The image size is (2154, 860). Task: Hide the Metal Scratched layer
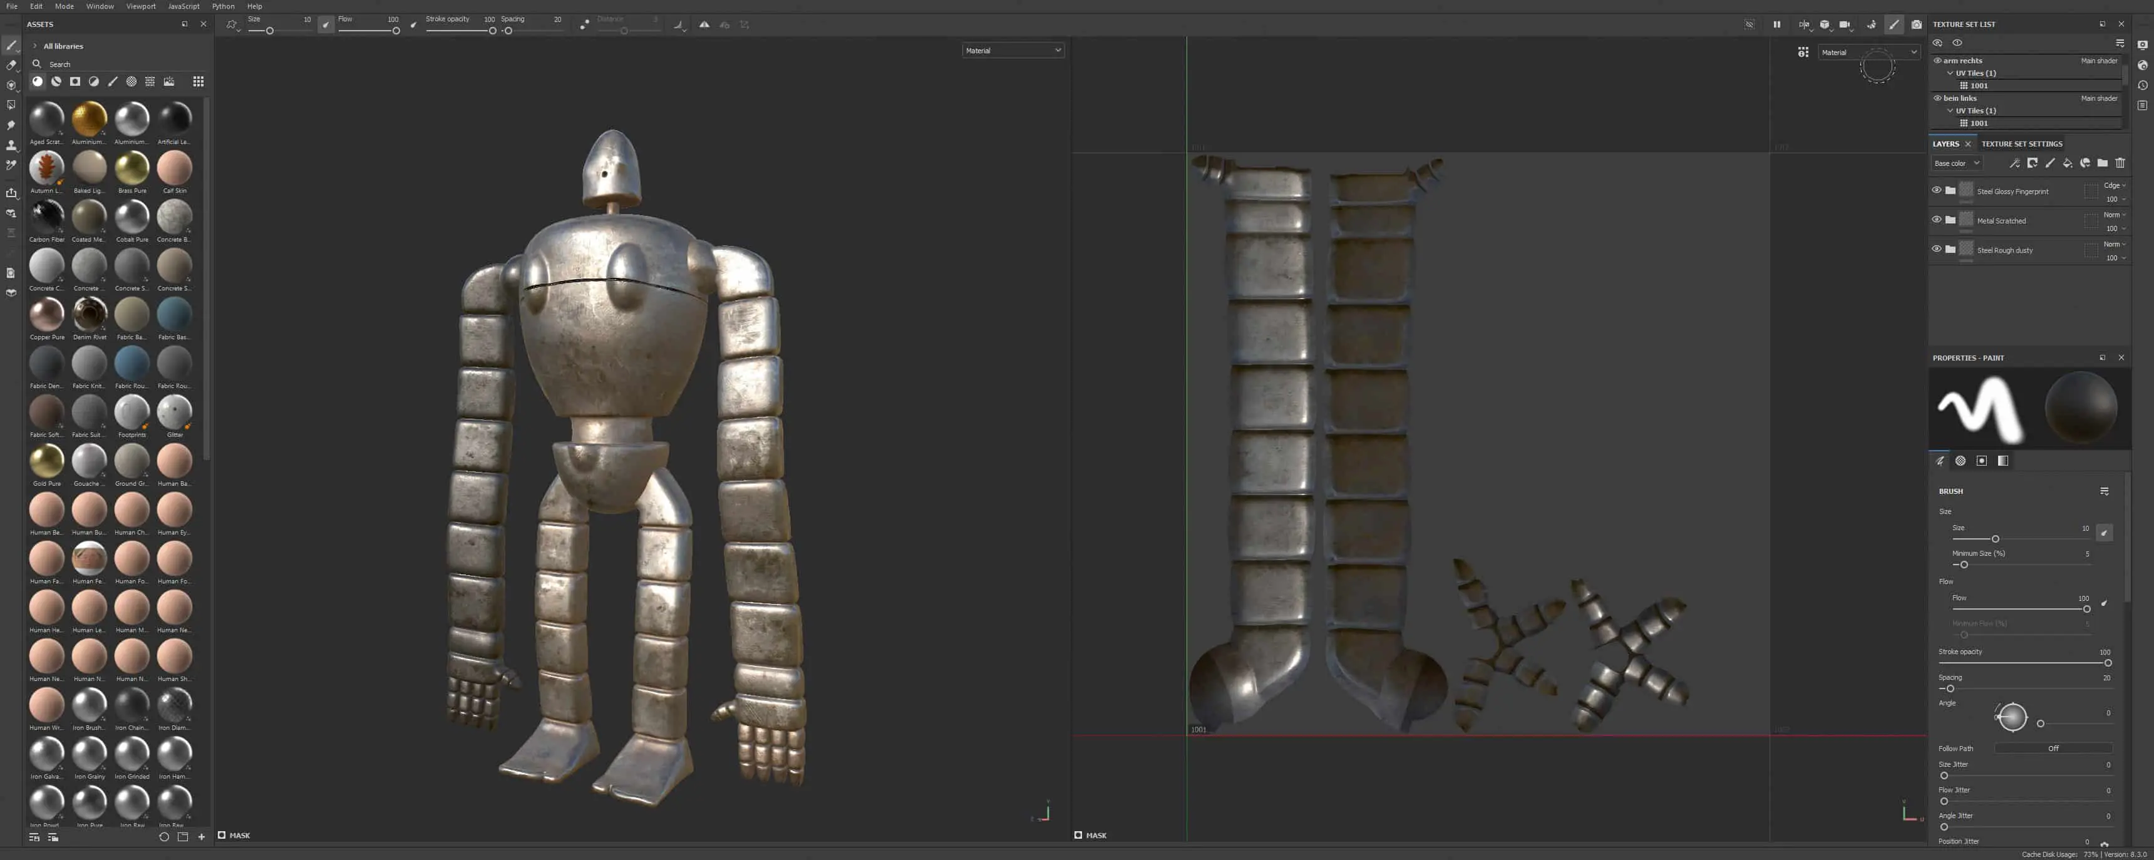[x=1937, y=220]
